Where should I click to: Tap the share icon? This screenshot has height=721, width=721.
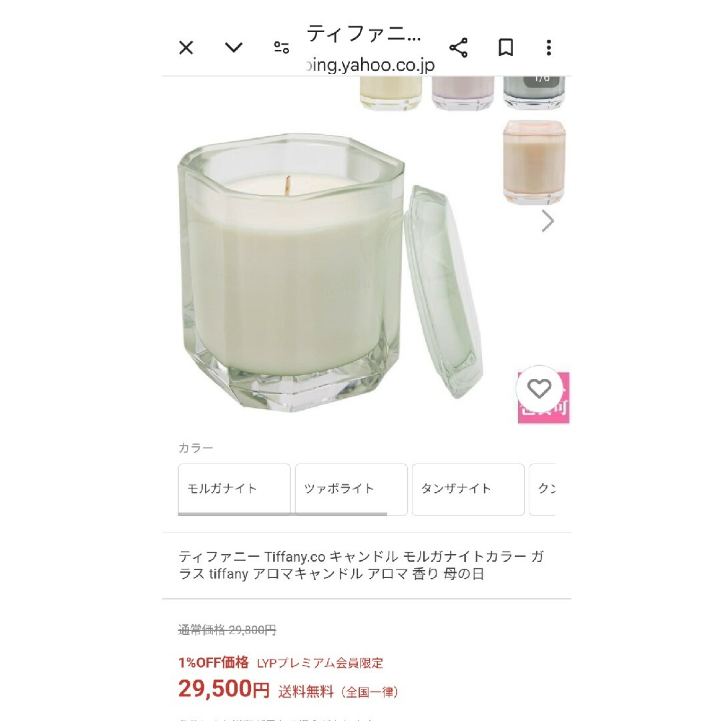tap(459, 47)
